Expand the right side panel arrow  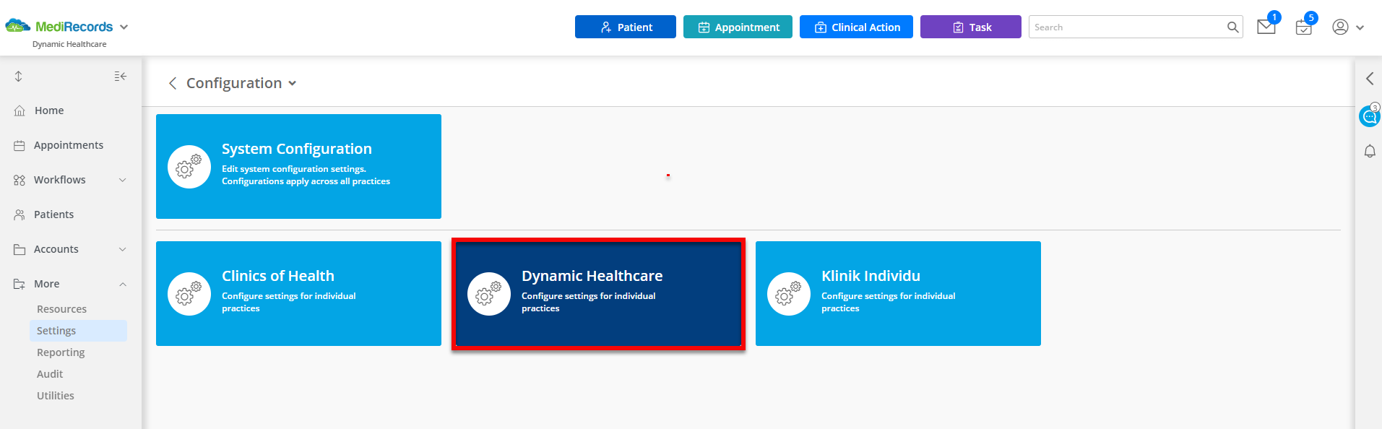pyautogui.click(x=1370, y=79)
